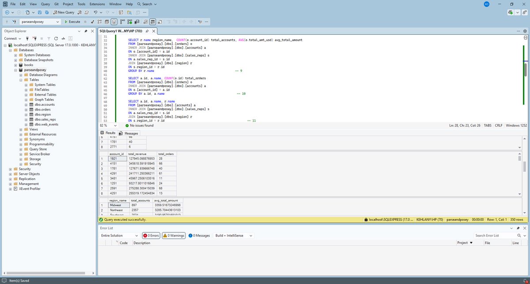Image resolution: width=530 pixels, height=284 pixels.
Task: Click the Description column header
Action: pos(142,243)
